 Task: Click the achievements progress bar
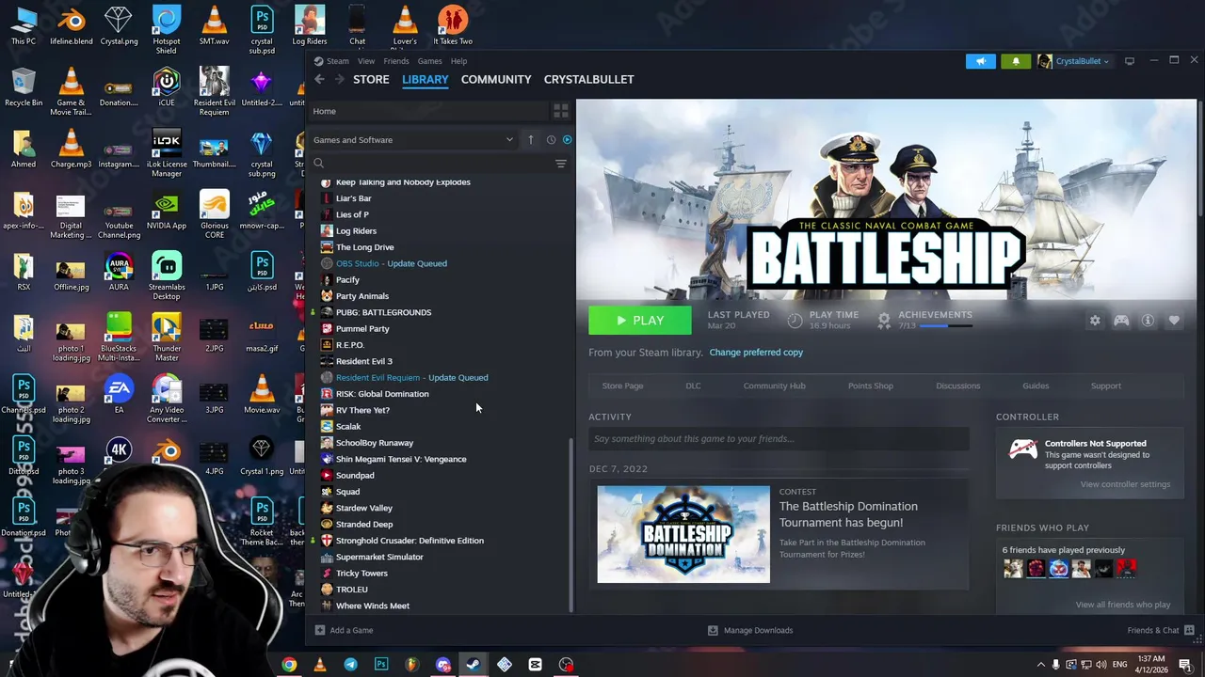(x=946, y=326)
